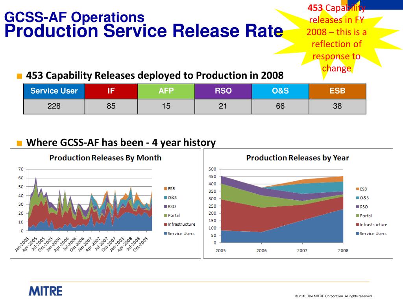Select the RSO table header
The image size is (403, 302).
click(x=223, y=91)
